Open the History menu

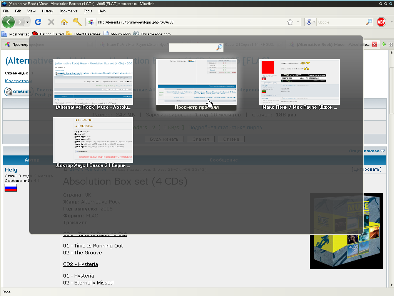tap(47, 11)
